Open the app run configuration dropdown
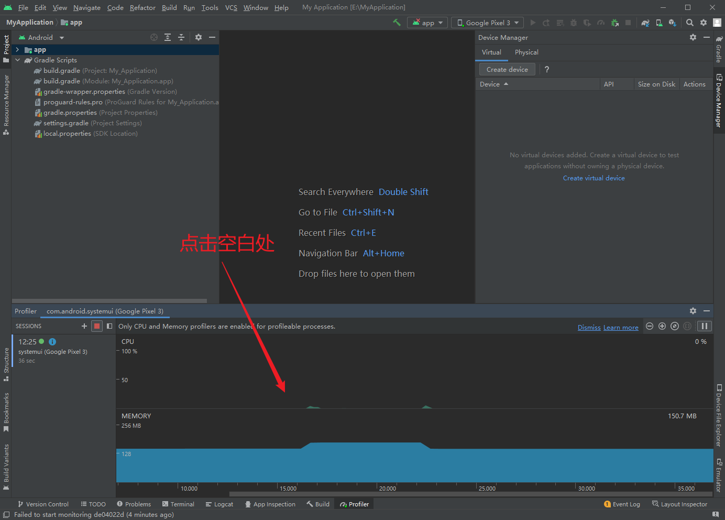Viewport: 725px width, 520px height. (428, 23)
